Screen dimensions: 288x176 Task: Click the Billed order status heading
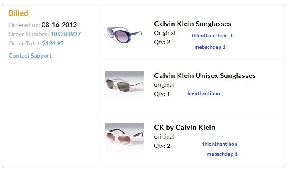(18, 13)
